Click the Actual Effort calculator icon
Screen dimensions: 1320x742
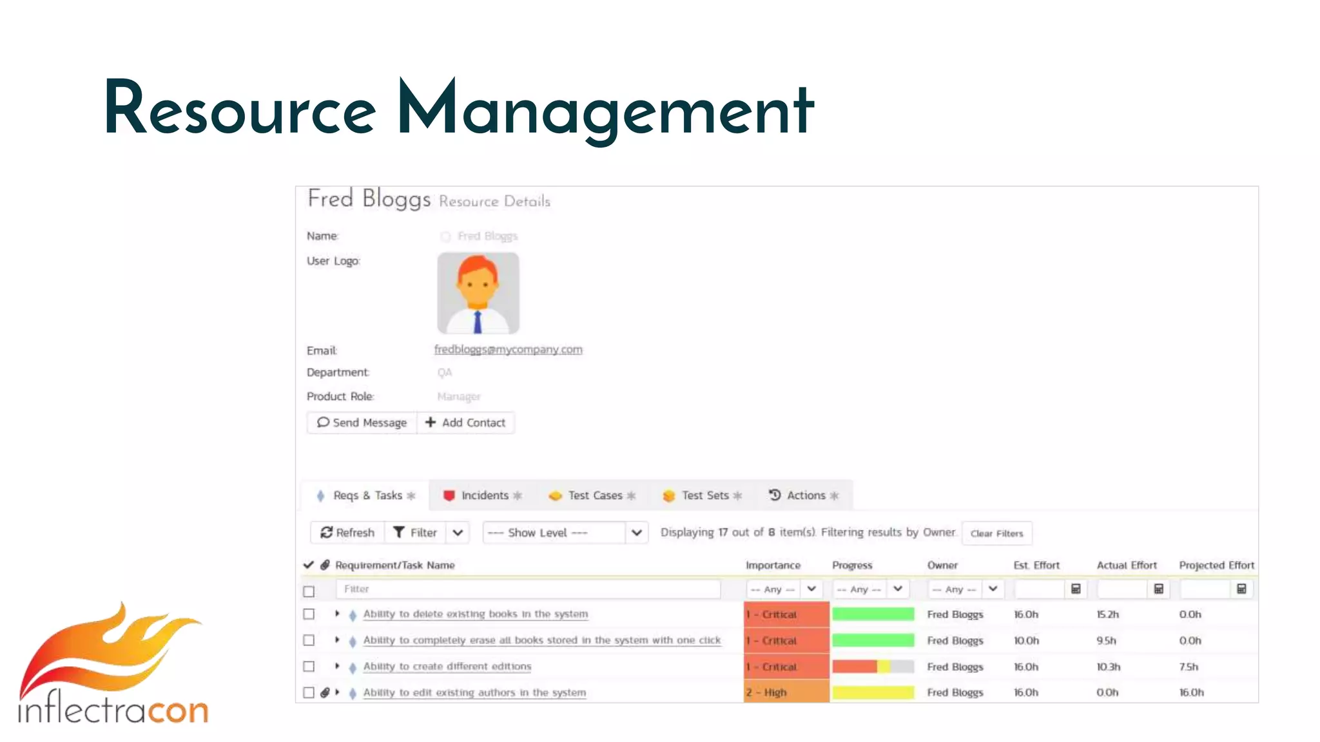click(1158, 589)
